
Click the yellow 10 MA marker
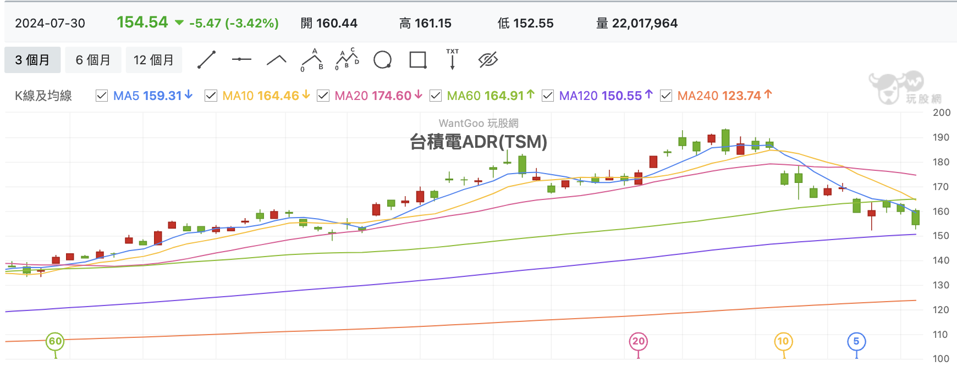coord(783,342)
